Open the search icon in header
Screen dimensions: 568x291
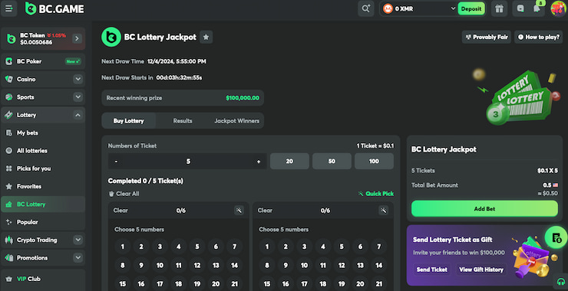coord(366,8)
